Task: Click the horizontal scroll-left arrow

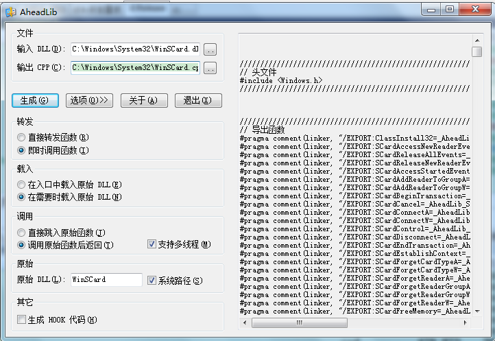Action: [245, 322]
